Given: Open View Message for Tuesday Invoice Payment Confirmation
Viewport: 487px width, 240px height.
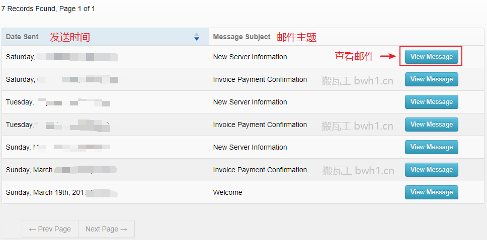Looking at the screenshot, I should pos(431,125).
